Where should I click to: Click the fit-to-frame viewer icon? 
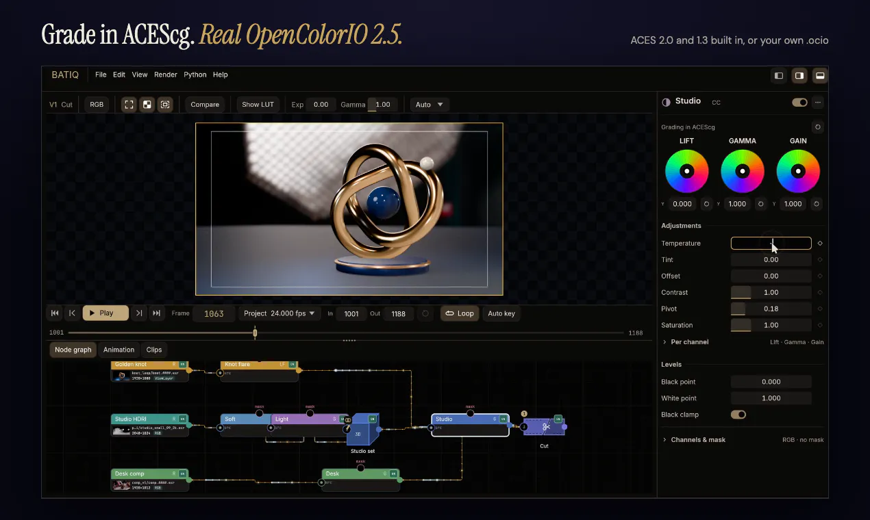[x=129, y=105]
